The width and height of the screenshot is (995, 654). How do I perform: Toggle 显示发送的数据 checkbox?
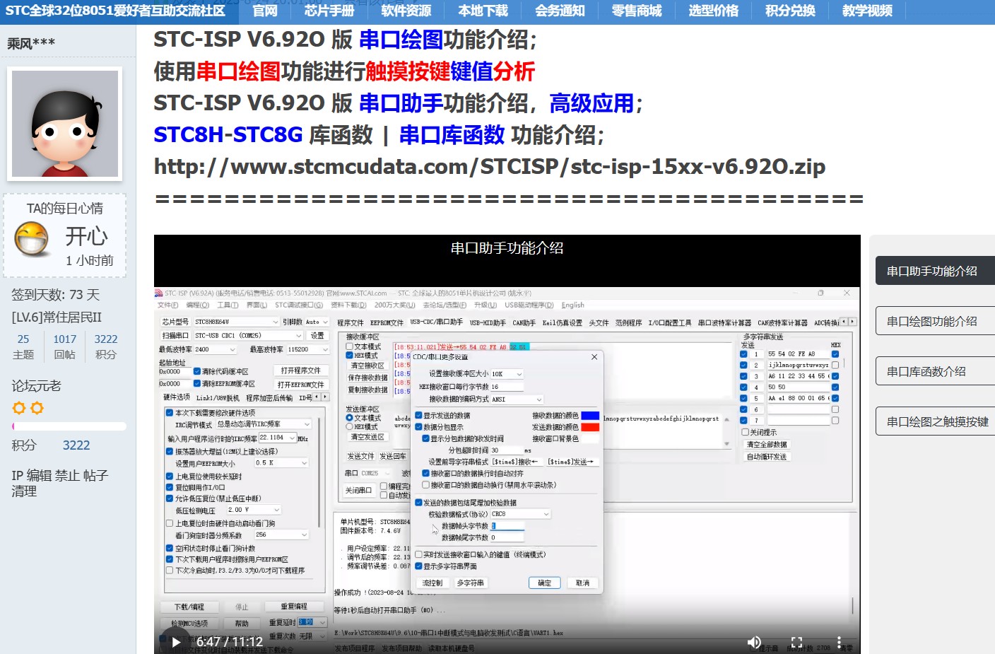point(419,416)
